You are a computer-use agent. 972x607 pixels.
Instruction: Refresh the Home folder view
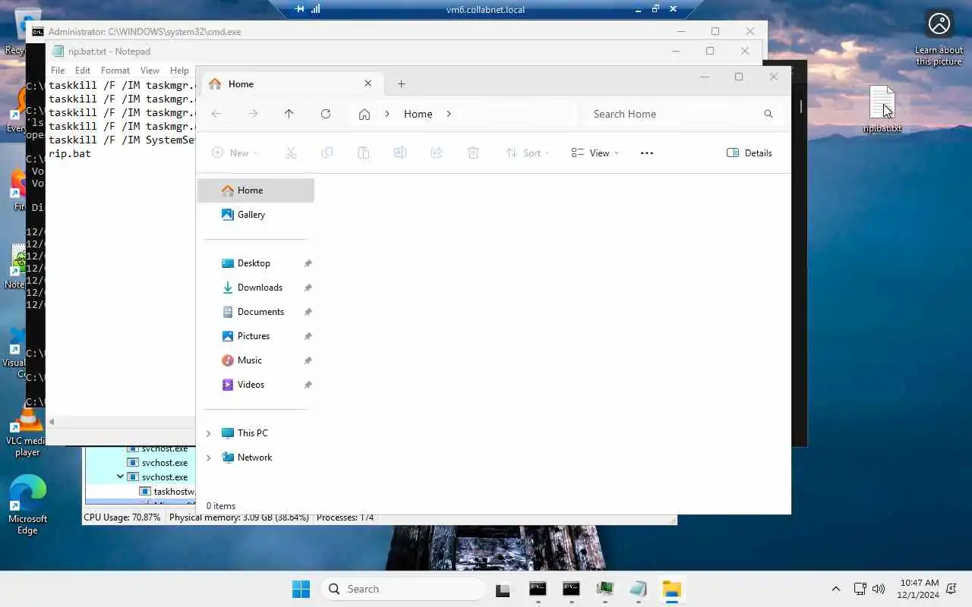[326, 114]
